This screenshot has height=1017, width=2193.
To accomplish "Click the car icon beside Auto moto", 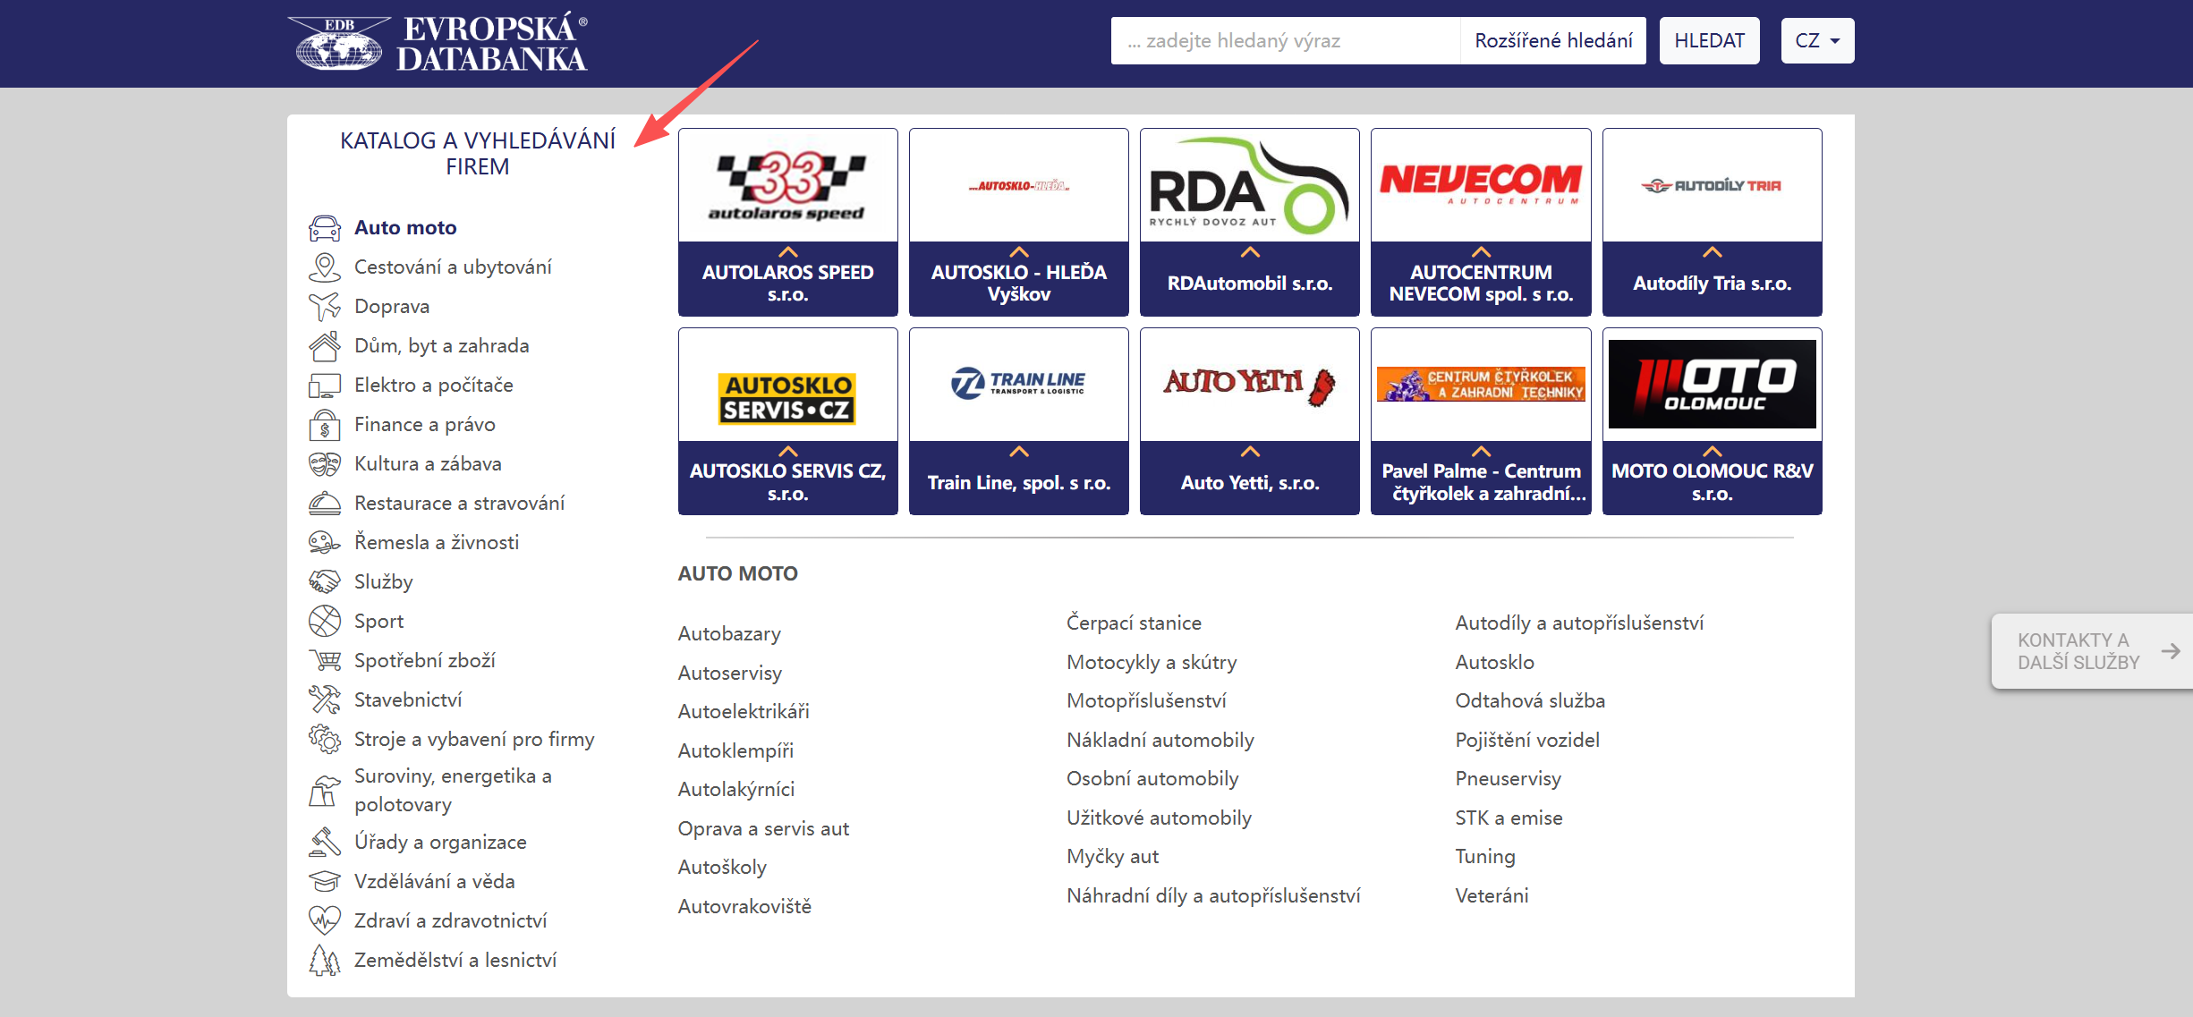I will click(324, 228).
